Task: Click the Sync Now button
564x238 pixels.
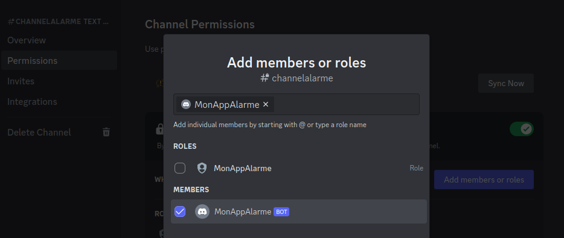Action: 506,83
